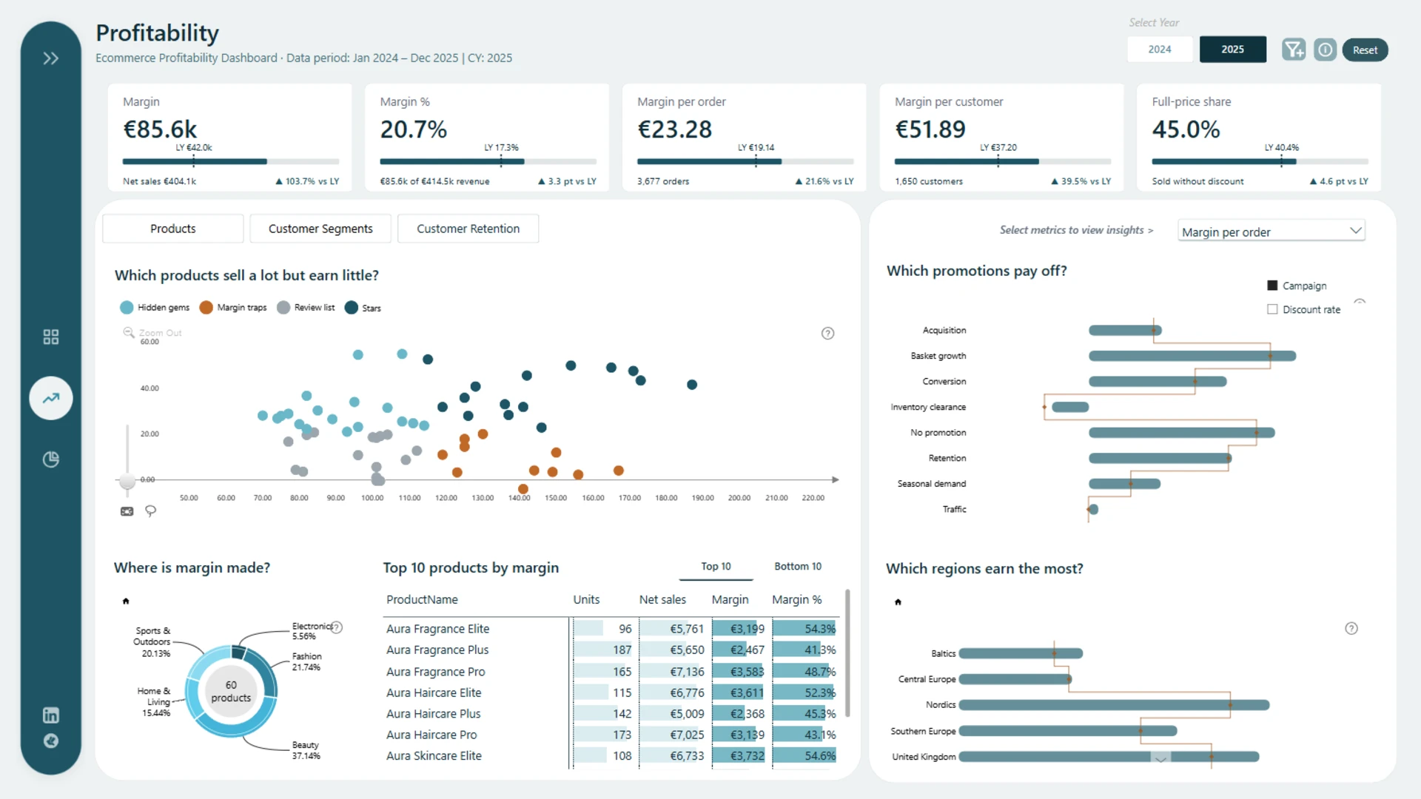Click the regions chart help question mark
Screen dimensions: 1421x799
pos(1351,629)
